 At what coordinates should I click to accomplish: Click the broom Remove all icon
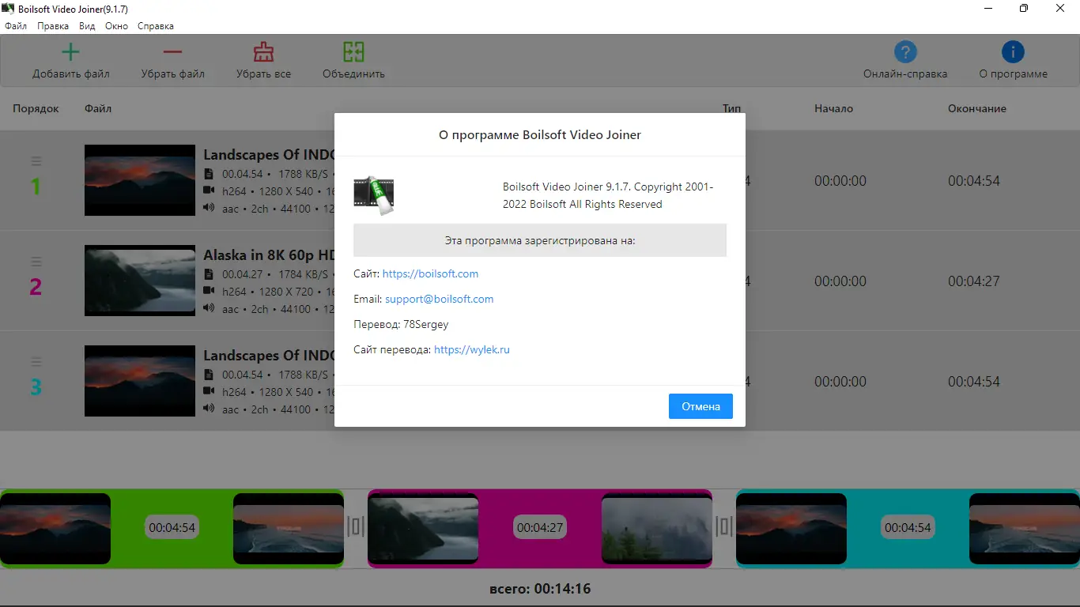(263, 52)
